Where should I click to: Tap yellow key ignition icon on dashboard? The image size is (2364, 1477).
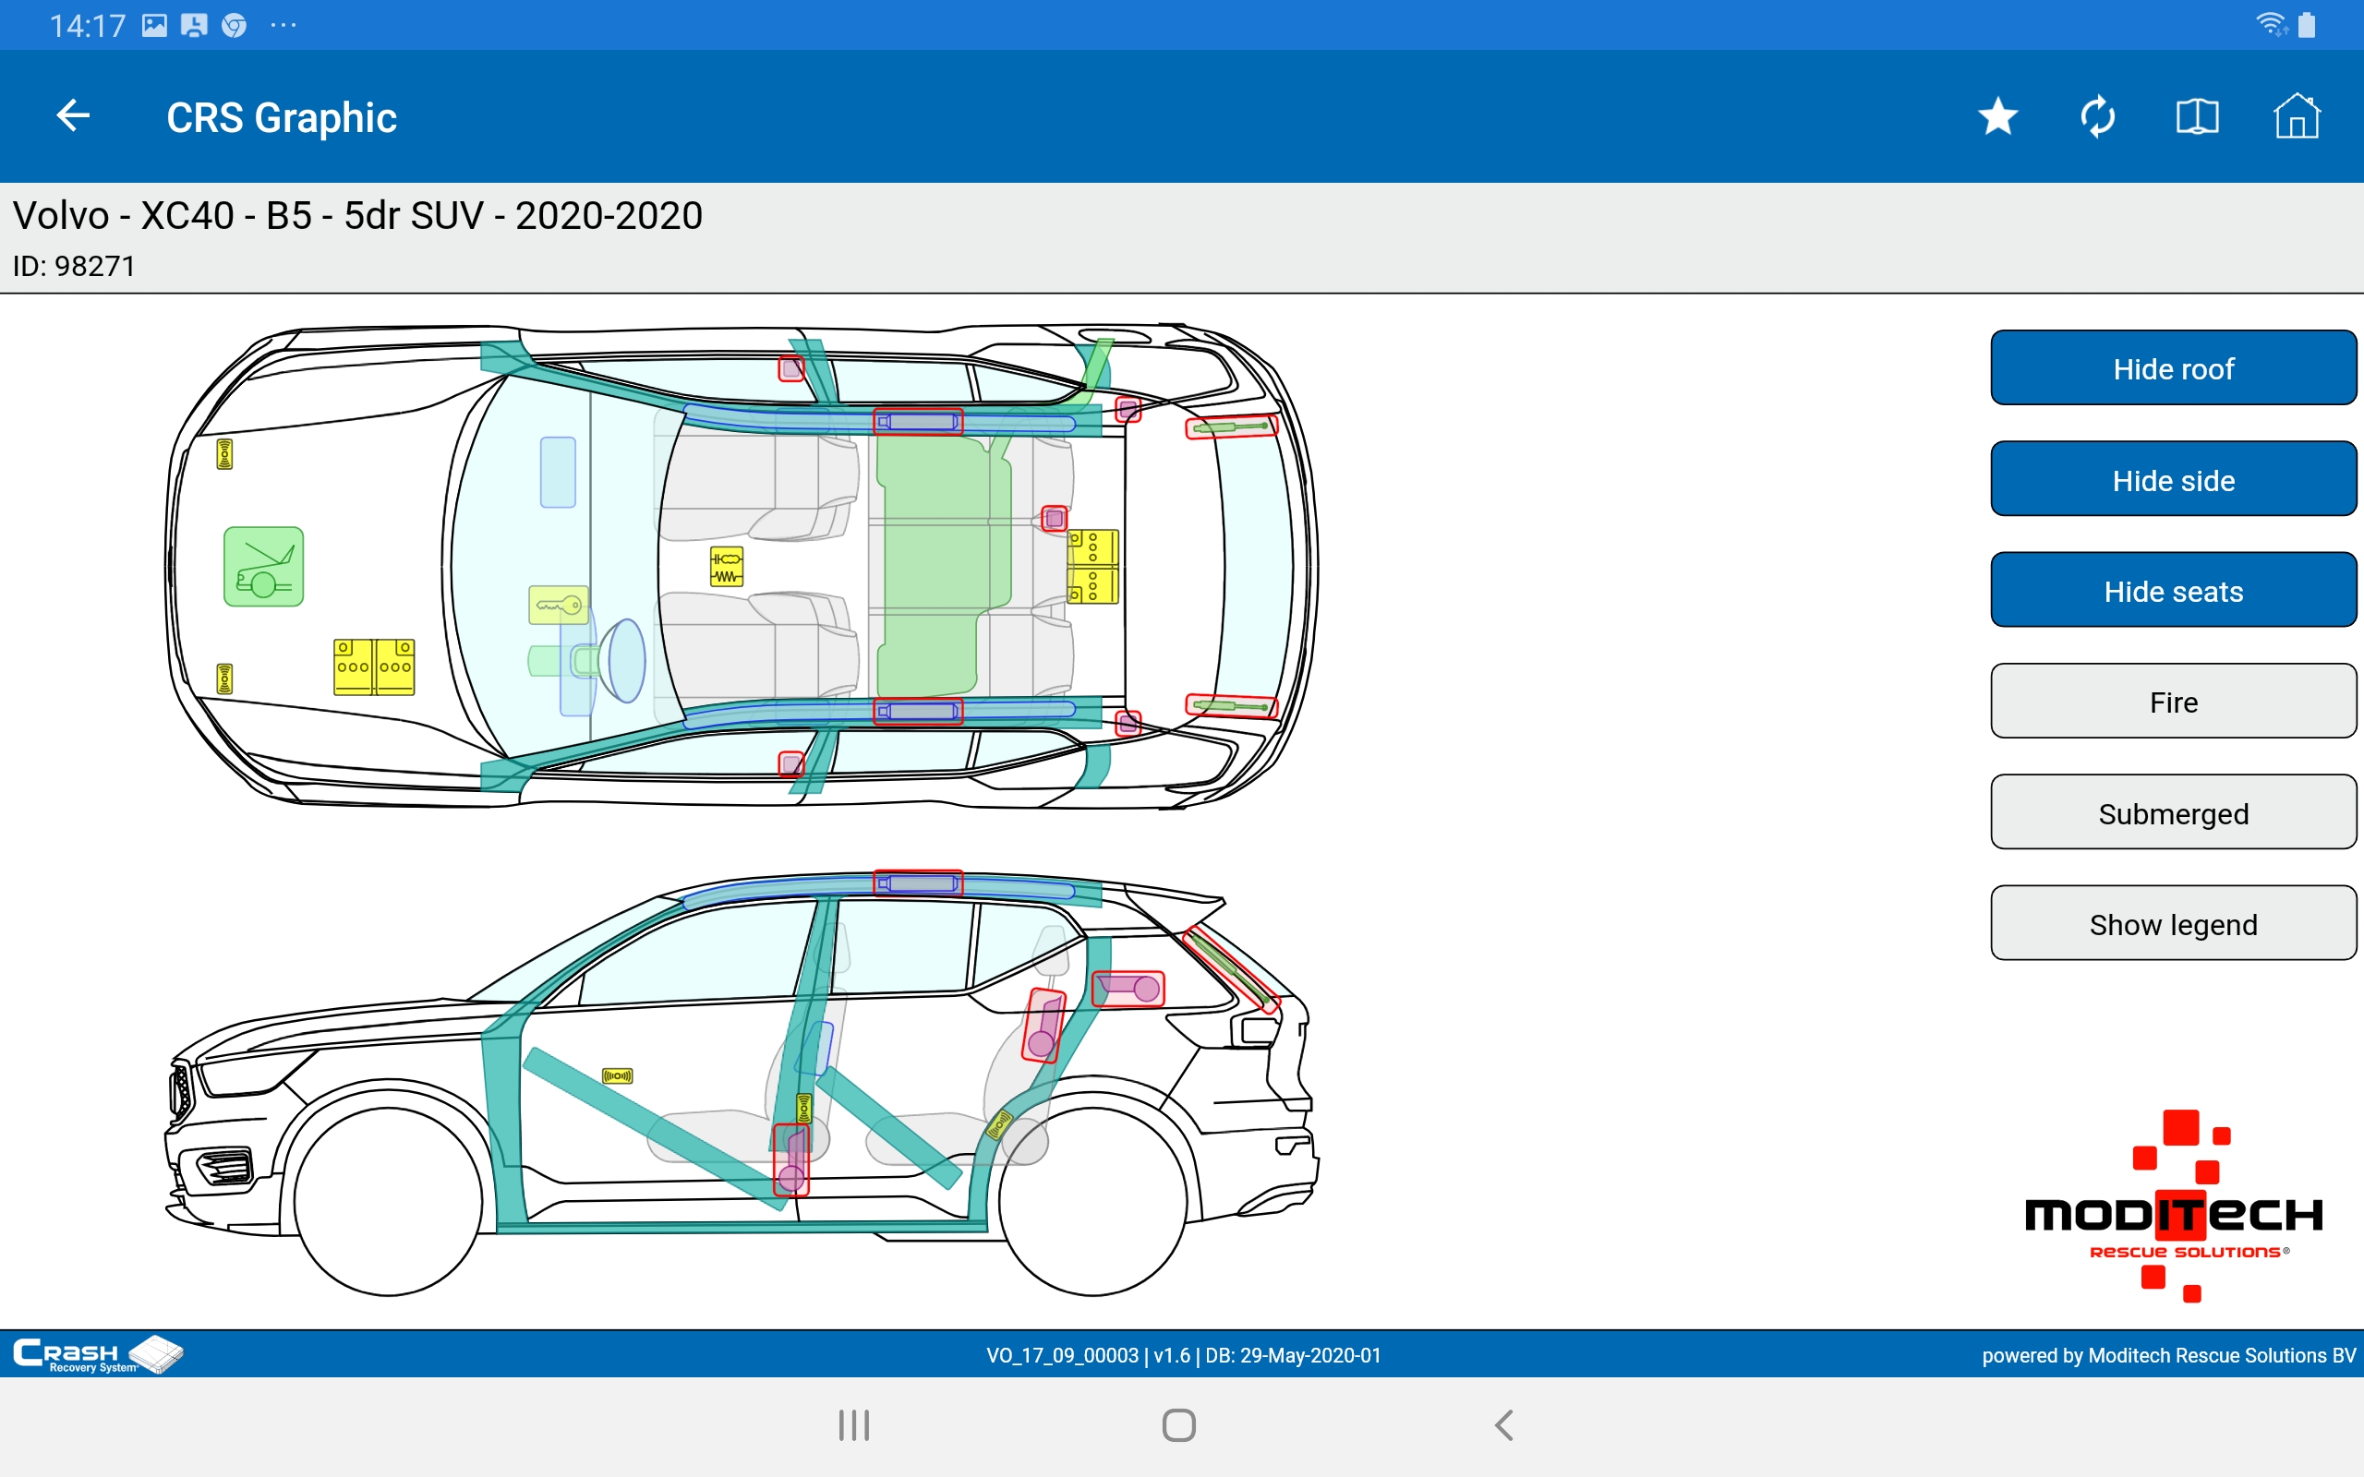point(559,605)
